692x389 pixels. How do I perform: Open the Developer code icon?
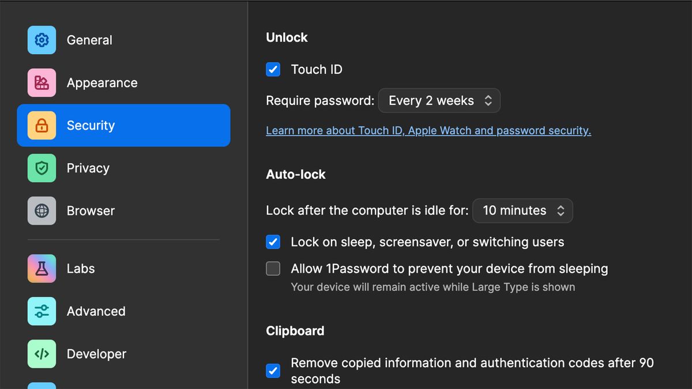point(42,353)
